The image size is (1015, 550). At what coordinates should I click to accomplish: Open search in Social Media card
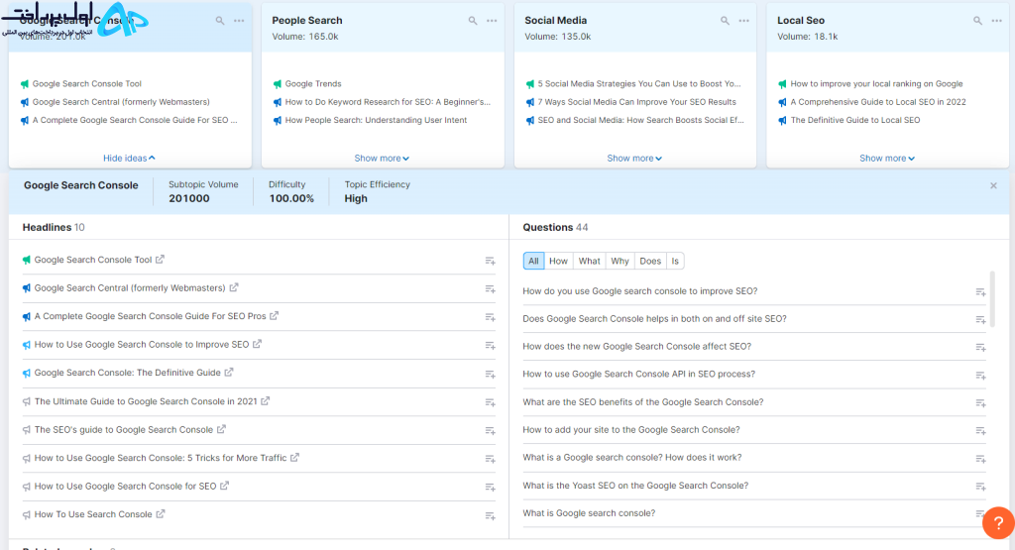[x=725, y=21]
